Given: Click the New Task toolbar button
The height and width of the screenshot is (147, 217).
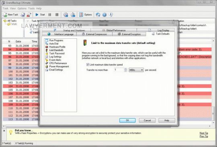Looking at the screenshot, I should (x=10, y=14).
